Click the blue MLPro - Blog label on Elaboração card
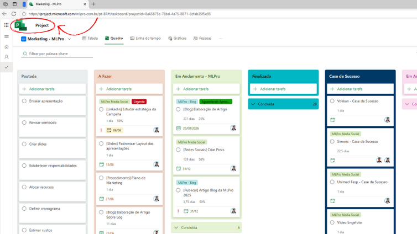The height and width of the screenshot is (234, 417). click(187, 102)
